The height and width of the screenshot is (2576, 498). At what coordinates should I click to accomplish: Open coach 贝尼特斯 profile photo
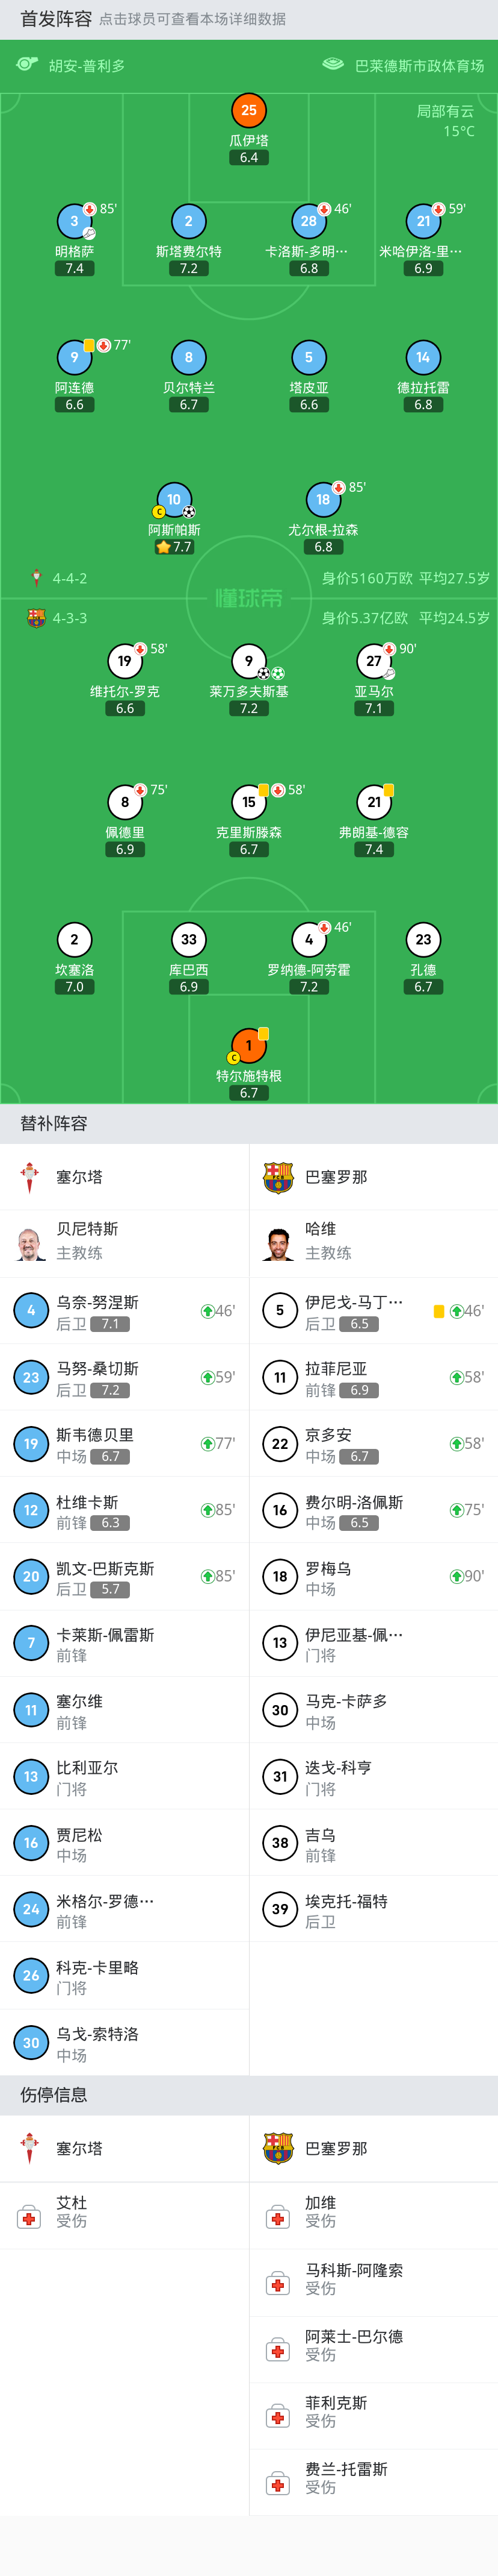30,1243
